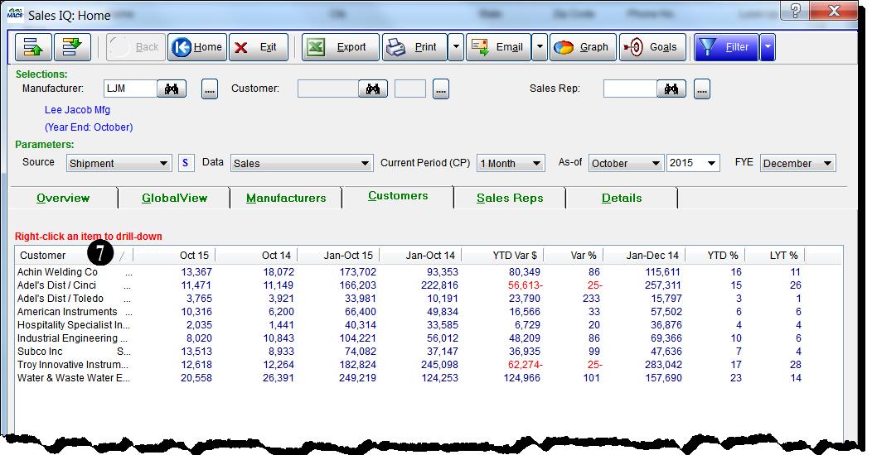Sort by the Var % column header
This screenshot has width=872, height=455.
tap(574, 256)
